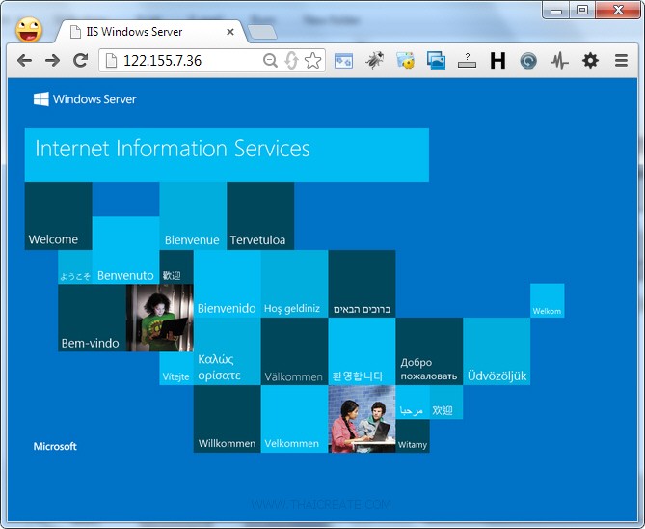Click the Добро пожаловать tile
Image resolution: width=645 pixels, height=529 pixels.
tap(429, 351)
